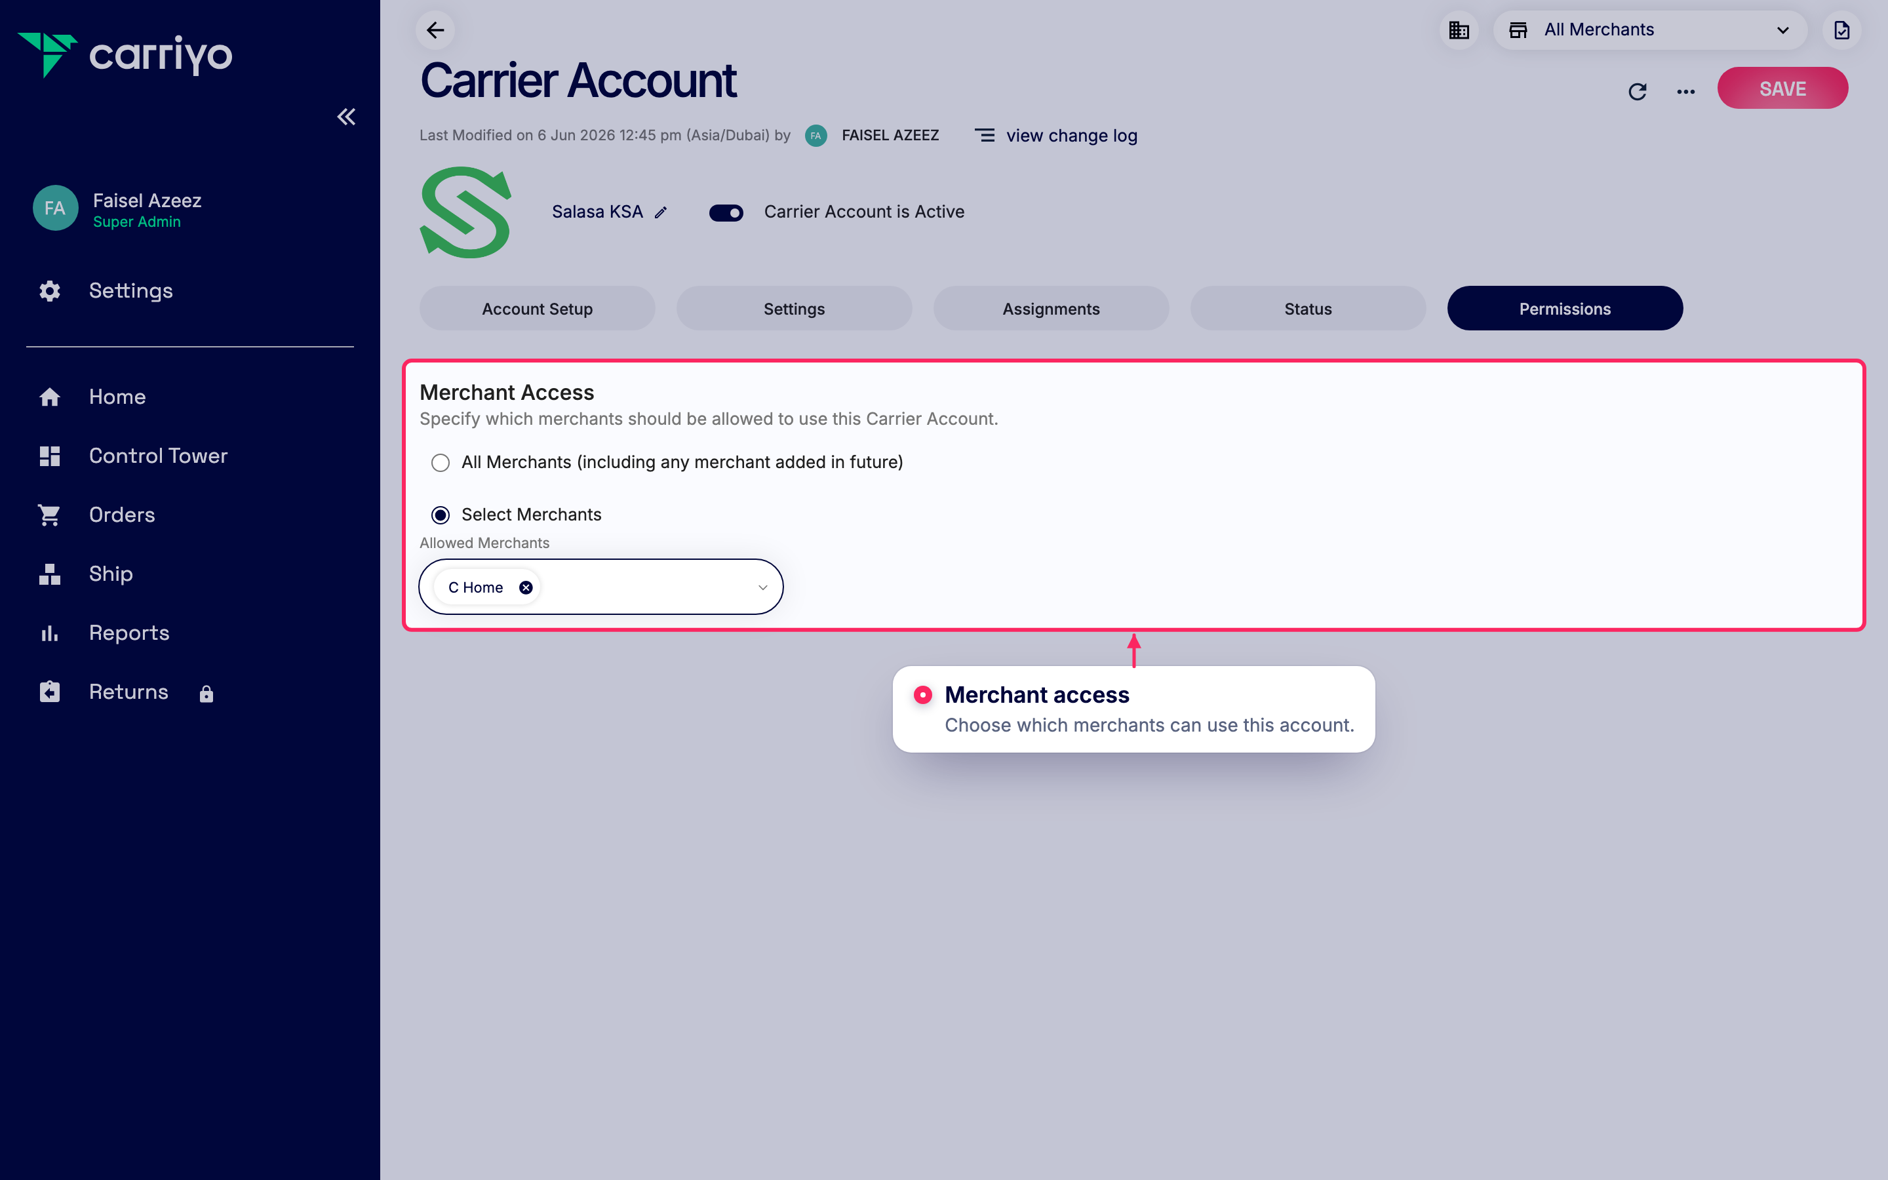Click Faisel Azeez profile name
This screenshot has width=1888, height=1180.
point(147,201)
